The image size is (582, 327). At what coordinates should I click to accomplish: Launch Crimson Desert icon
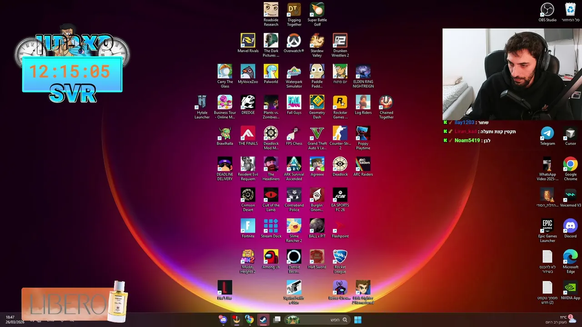point(248,200)
